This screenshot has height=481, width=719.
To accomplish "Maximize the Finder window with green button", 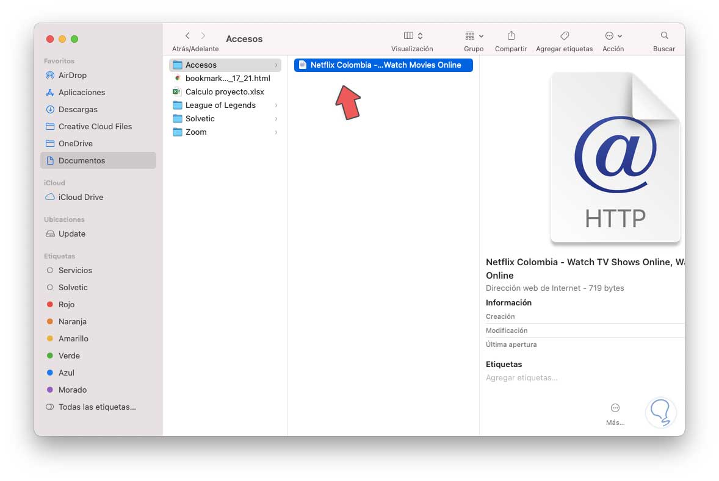I will pyautogui.click(x=74, y=39).
